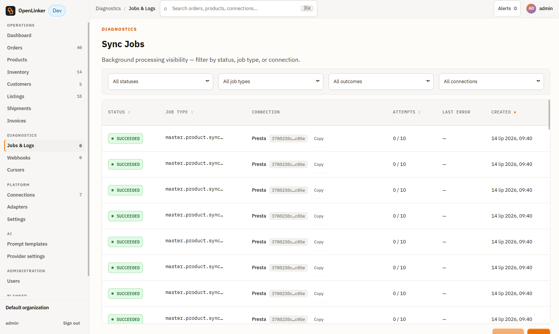Click the Jobs & Logs breadcrumb
This screenshot has width=559, height=334.
pyautogui.click(x=142, y=9)
